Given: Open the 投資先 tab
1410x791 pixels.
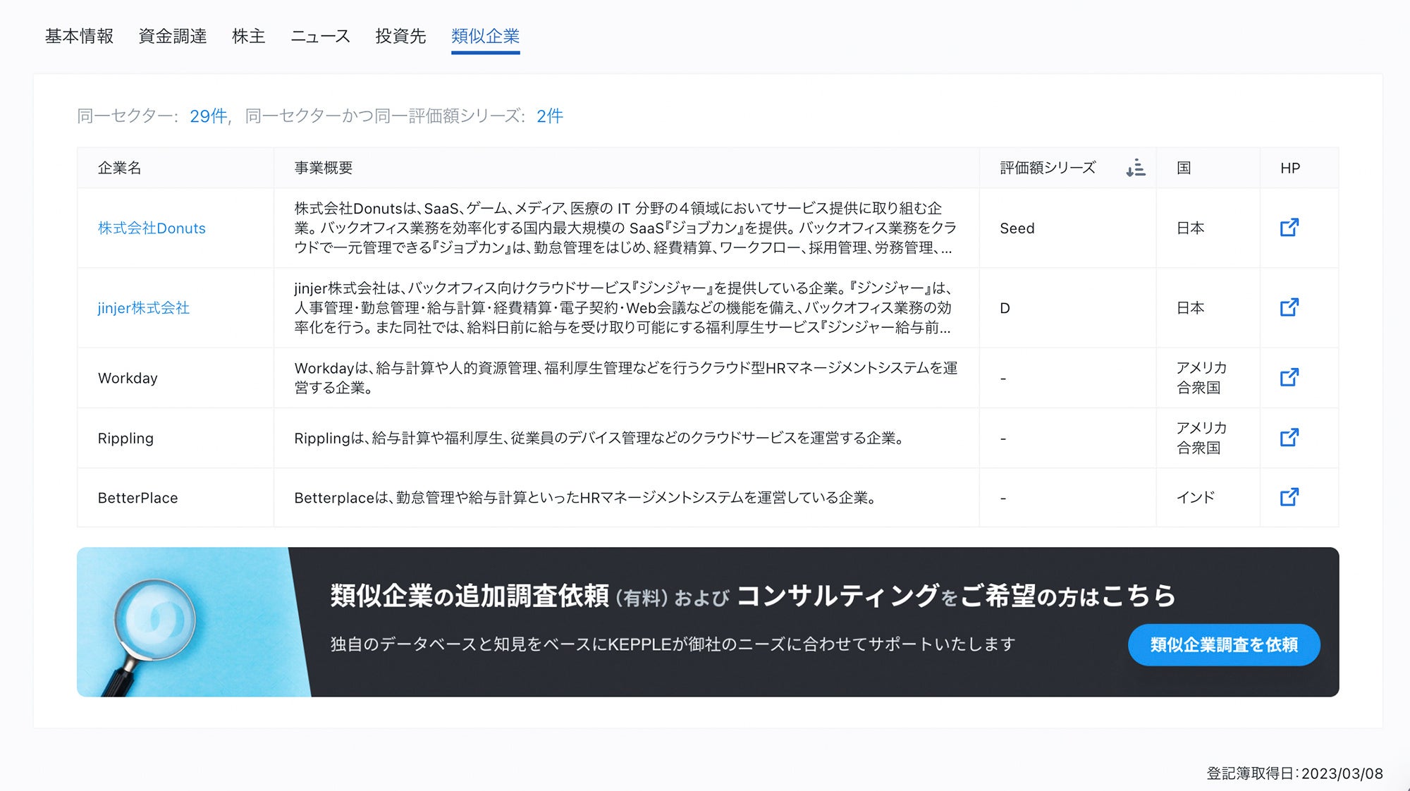Looking at the screenshot, I should [400, 36].
